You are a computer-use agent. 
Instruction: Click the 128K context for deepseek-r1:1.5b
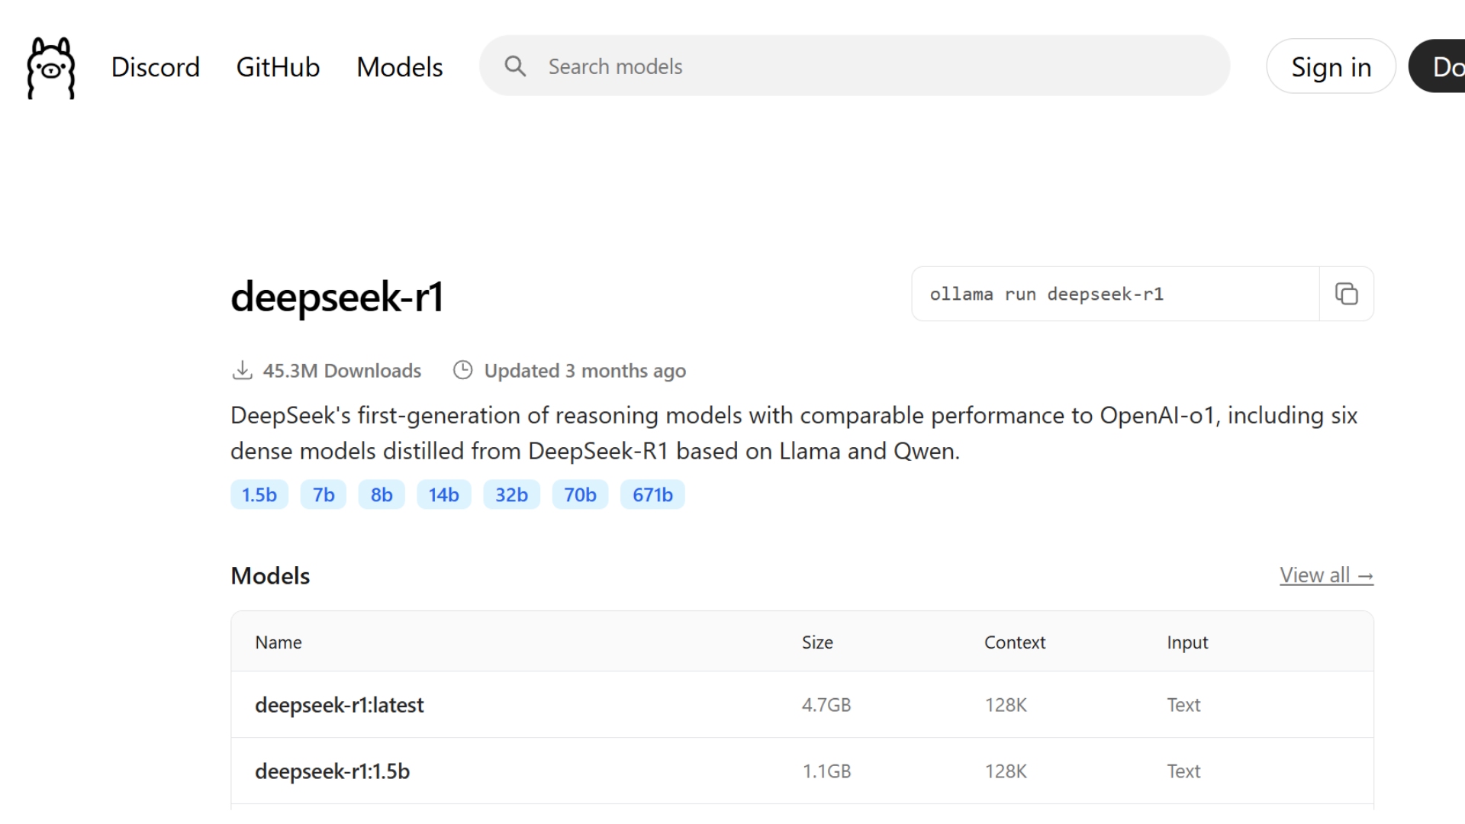point(1006,771)
